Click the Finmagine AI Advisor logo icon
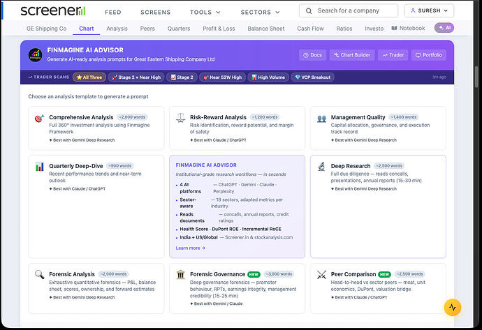Screen dimensions: 482x330 coord(35,55)
